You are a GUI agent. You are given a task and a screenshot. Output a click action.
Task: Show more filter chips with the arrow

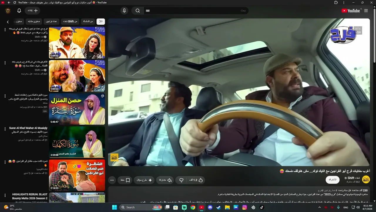(x=8, y=22)
